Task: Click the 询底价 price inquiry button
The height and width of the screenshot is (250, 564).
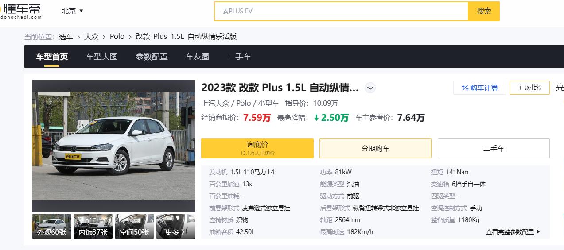Action: 257,148
